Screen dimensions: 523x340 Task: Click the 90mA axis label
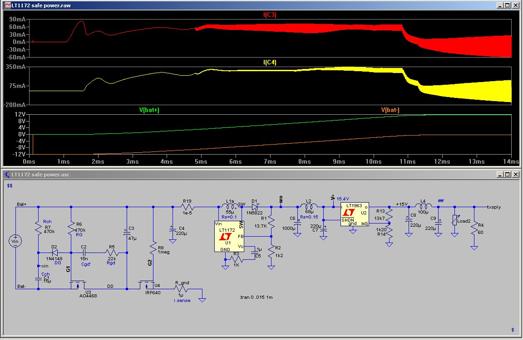17,19
